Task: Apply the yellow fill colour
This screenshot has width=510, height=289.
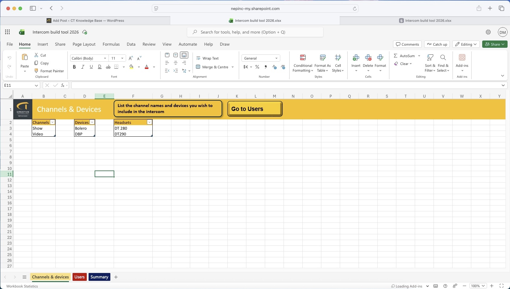Action: (x=132, y=67)
